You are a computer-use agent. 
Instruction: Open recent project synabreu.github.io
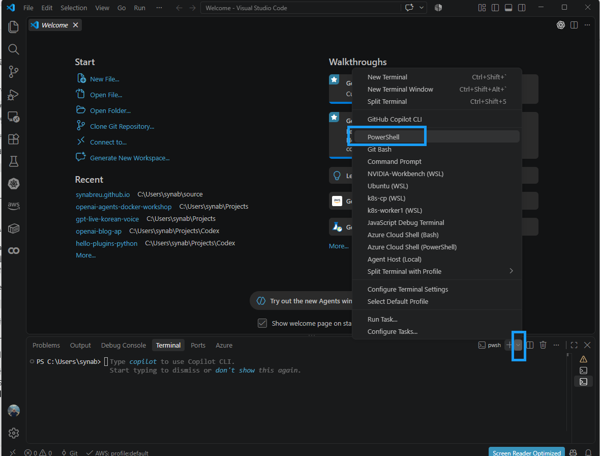(103, 194)
